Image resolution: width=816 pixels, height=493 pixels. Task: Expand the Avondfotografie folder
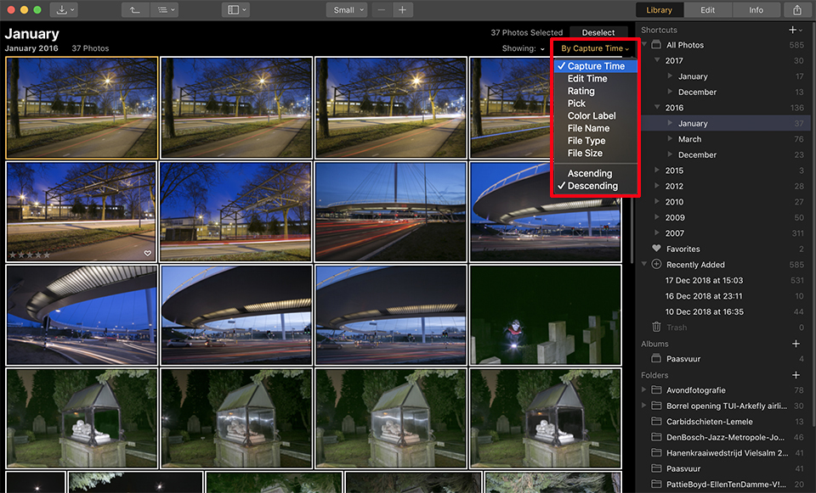[644, 389]
